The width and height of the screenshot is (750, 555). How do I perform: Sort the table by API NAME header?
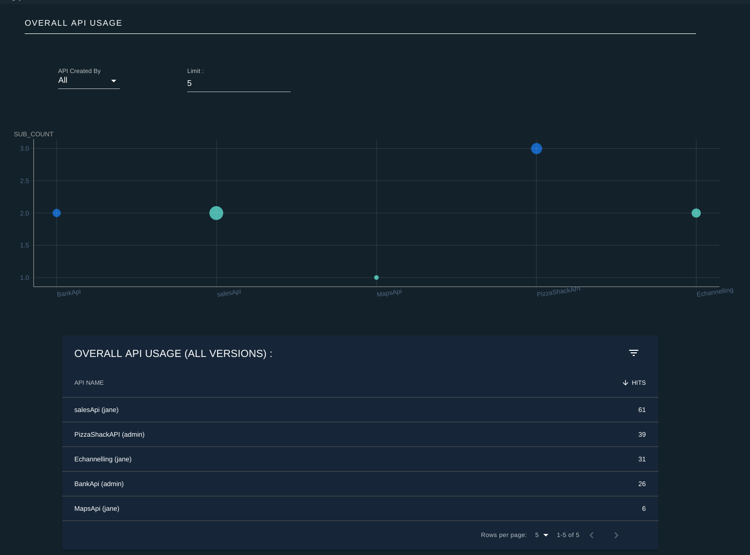click(x=89, y=383)
